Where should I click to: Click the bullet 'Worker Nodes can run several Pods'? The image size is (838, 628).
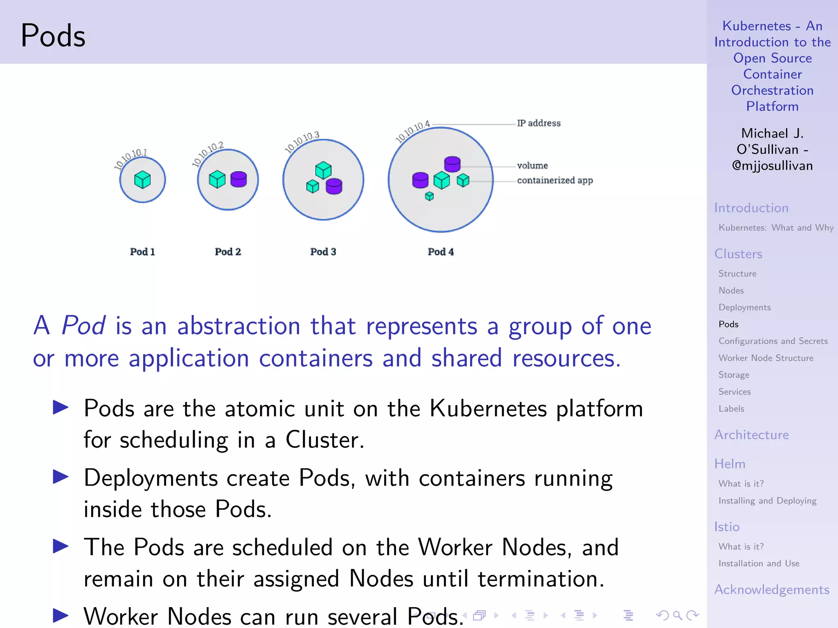click(273, 616)
